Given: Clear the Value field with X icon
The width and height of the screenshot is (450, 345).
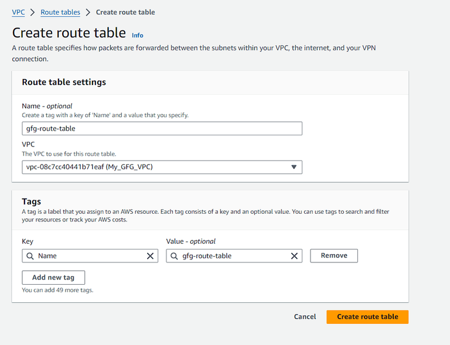Looking at the screenshot, I should [294, 256].
